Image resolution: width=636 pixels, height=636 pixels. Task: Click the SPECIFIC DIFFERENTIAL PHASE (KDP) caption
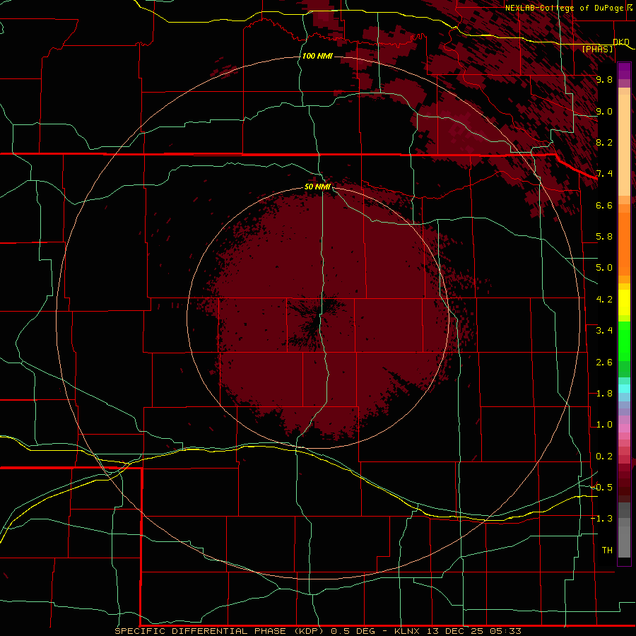(x=219, y=631)
